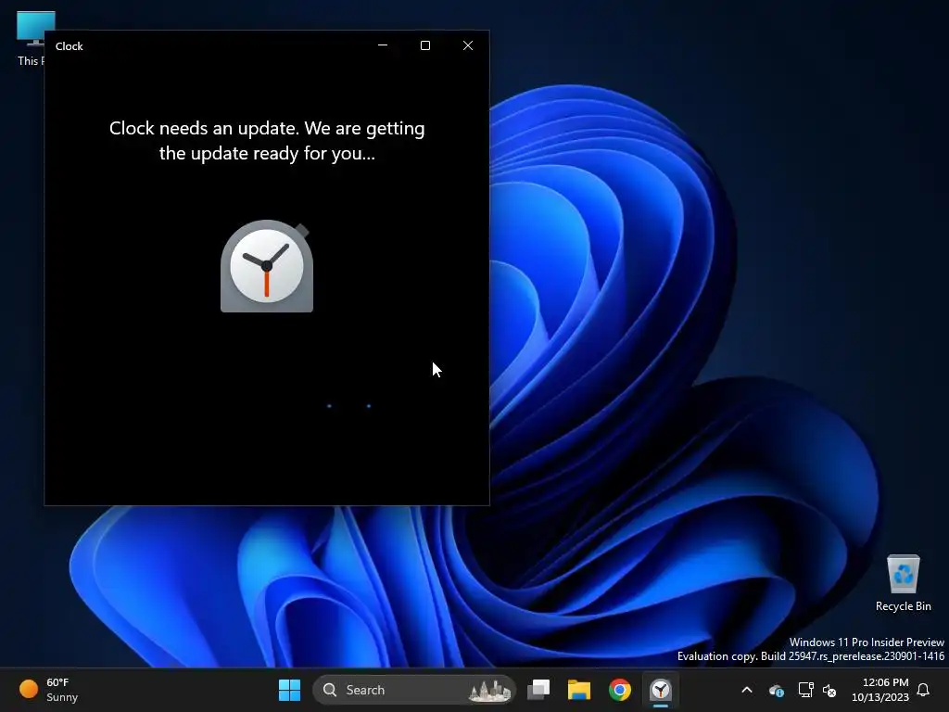This screenshot has height=712, width=949.
Task: Click the taskbar Search box
Action: (414, 690)
